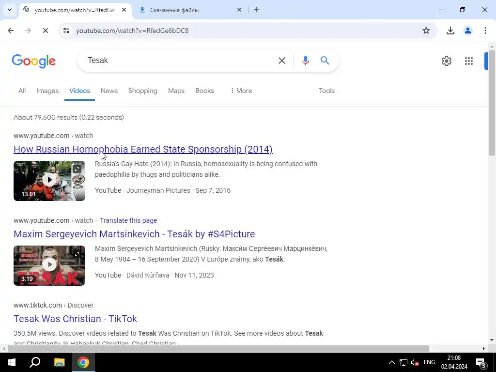Go back to previous page
Image resolution: width=496 pixels, height=372 pixels.
pos(11,31)
